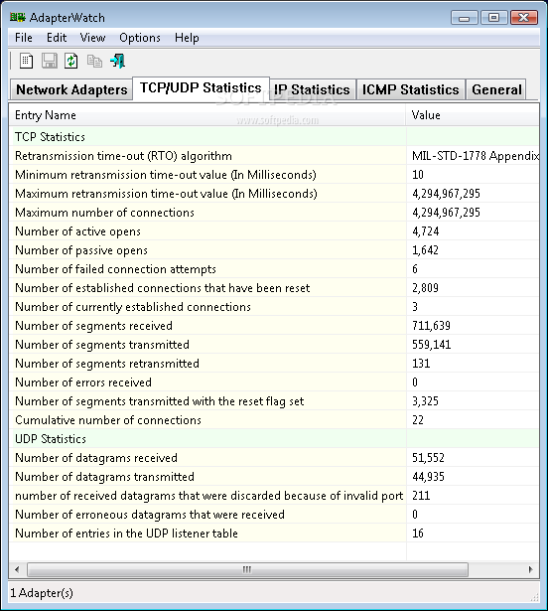
Task: Select the TCP Statistics header row
Action: click(274, 137)
